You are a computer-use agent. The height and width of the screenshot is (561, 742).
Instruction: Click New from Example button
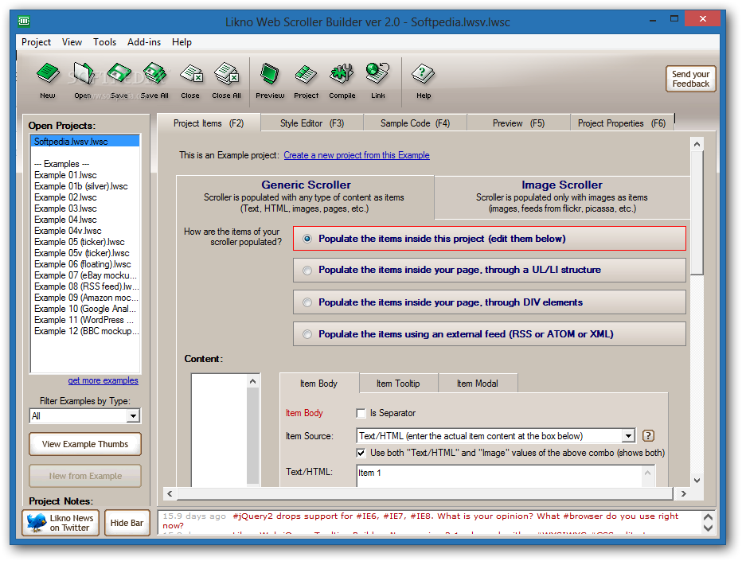click(x=85, y=476)
